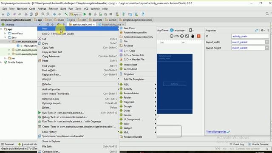The width and height of the screenshot is (272, 153).
Task: Collapse the app module tree node
Action: click(x=1, y=29)
